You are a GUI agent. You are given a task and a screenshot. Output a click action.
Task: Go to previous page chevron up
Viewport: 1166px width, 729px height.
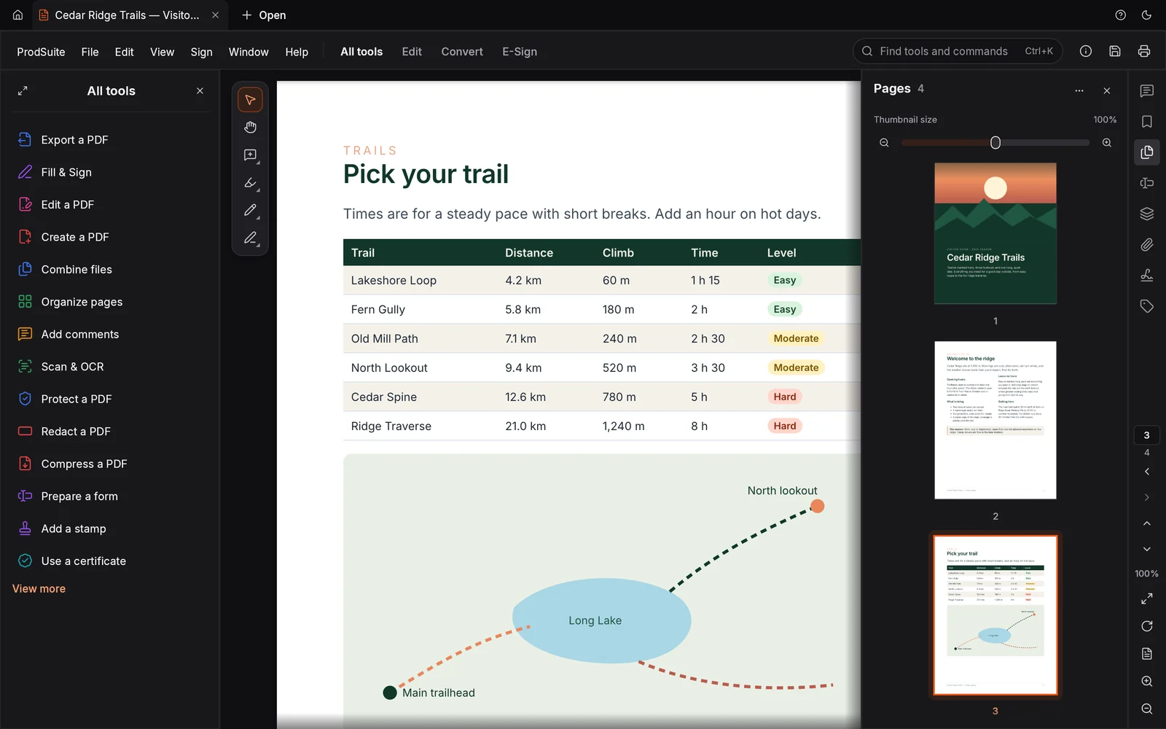tap(1147, 524)
